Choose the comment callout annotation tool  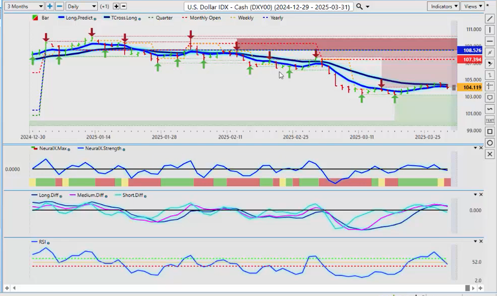(490, 98)
